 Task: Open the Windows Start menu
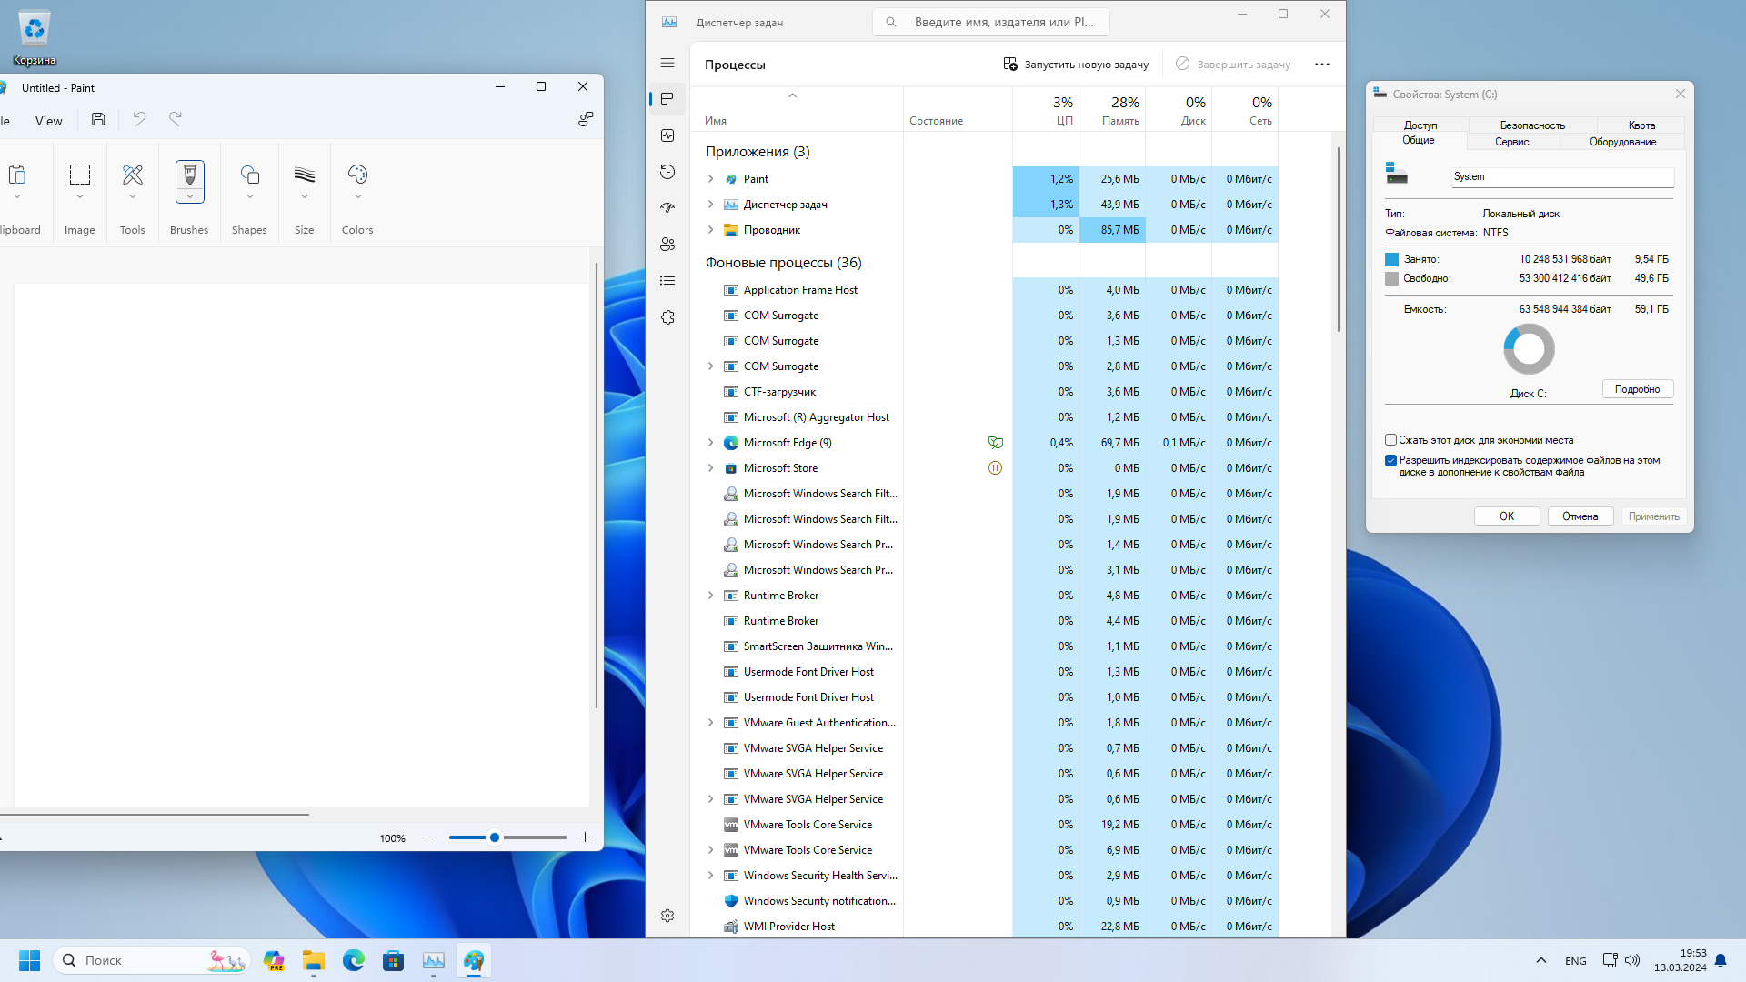point(29,960)
